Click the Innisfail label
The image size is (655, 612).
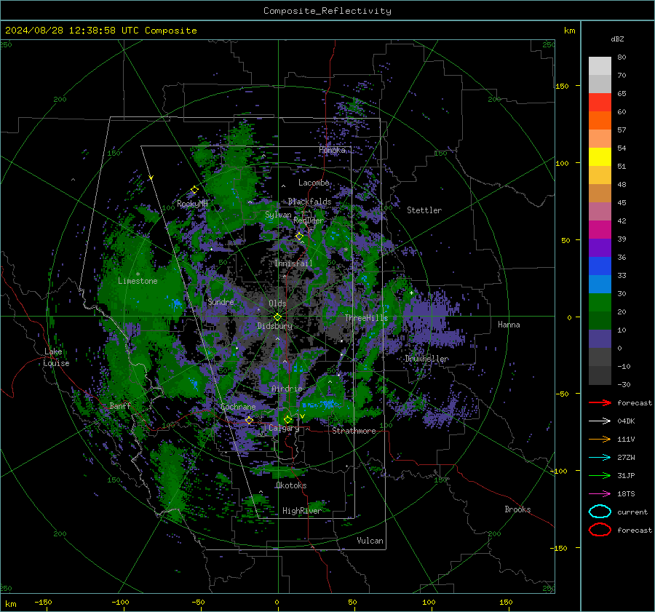pos(293,263)
